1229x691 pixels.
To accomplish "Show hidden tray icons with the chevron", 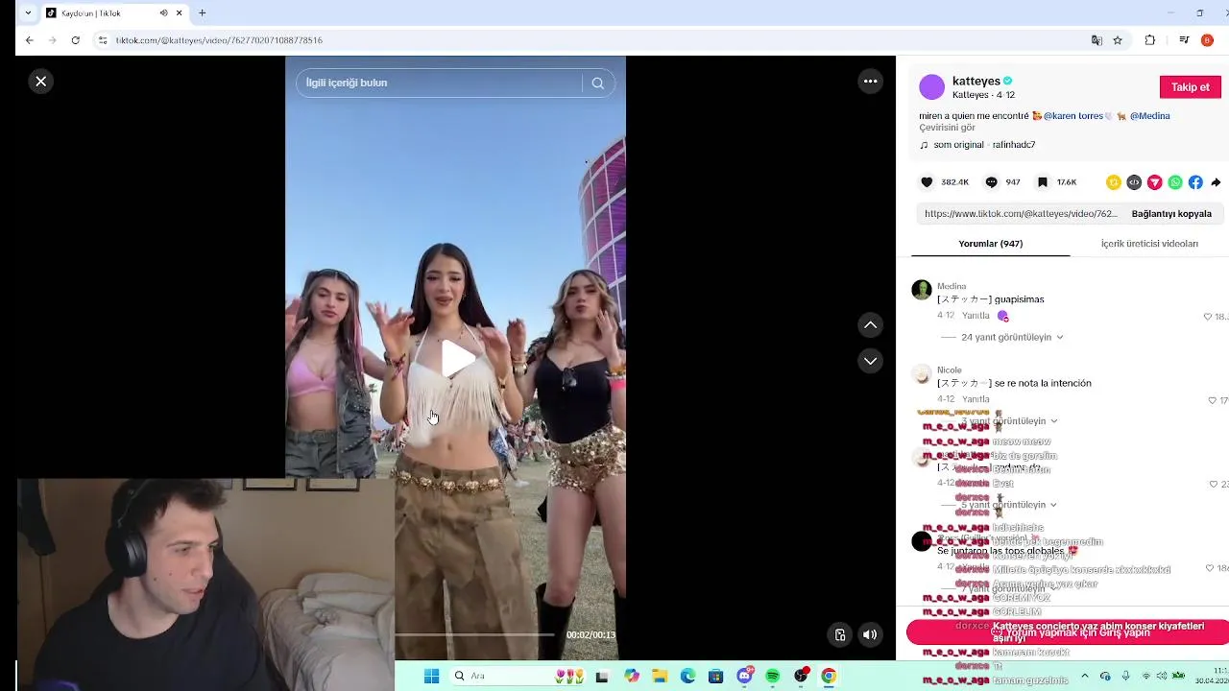I will [1087, 677].
